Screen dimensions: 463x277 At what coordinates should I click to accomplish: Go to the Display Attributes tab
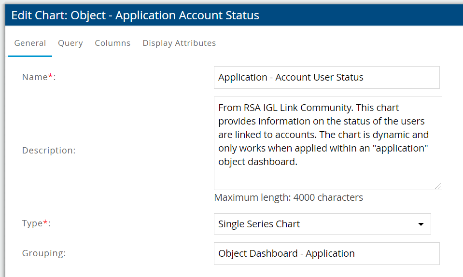(x=179, y=43)
